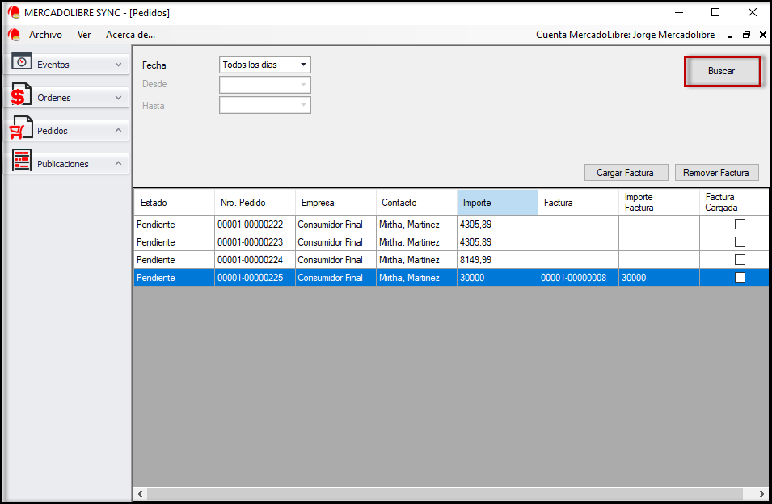Close the inner Pedidos child window
772x504 pixels.
click(762, 35)
